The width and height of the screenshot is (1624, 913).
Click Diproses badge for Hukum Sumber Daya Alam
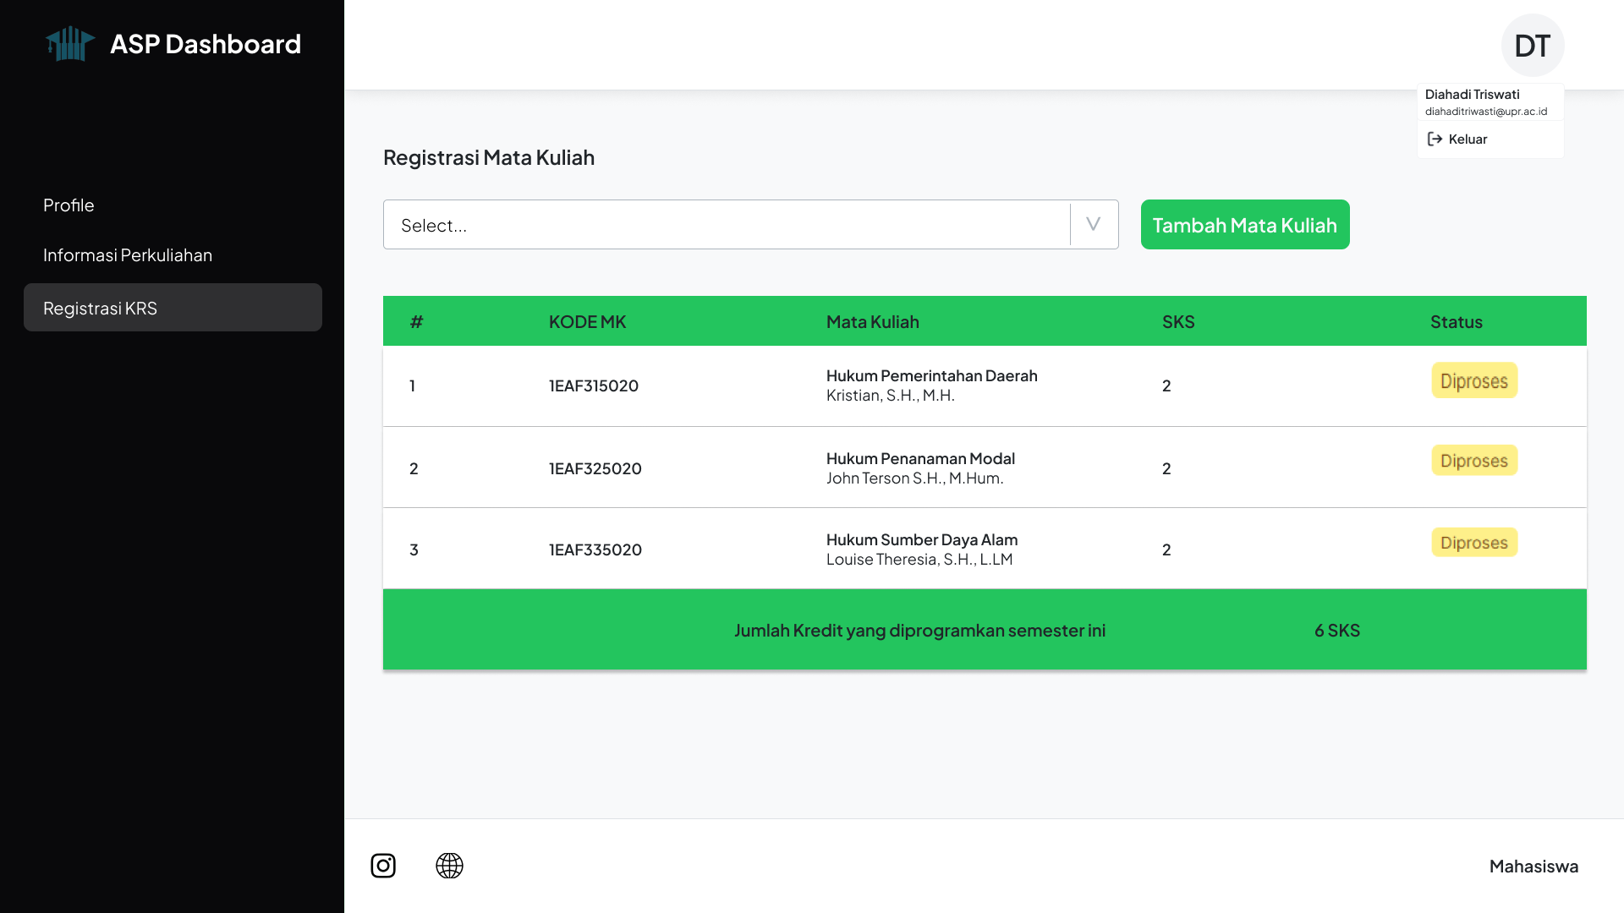point(1473,543)
